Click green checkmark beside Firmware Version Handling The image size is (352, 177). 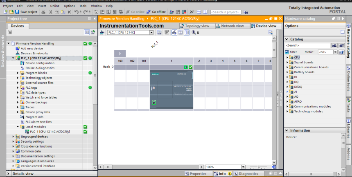(x=85, y=43)
